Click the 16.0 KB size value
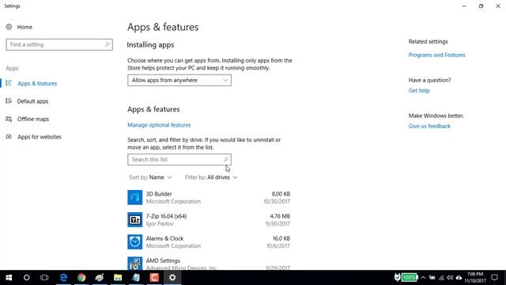Image resolution: width=506 pixels, height=285 pixels. point(281,238)
